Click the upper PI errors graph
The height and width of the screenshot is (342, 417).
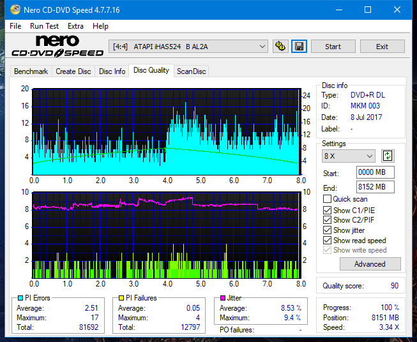coord(167,131)
